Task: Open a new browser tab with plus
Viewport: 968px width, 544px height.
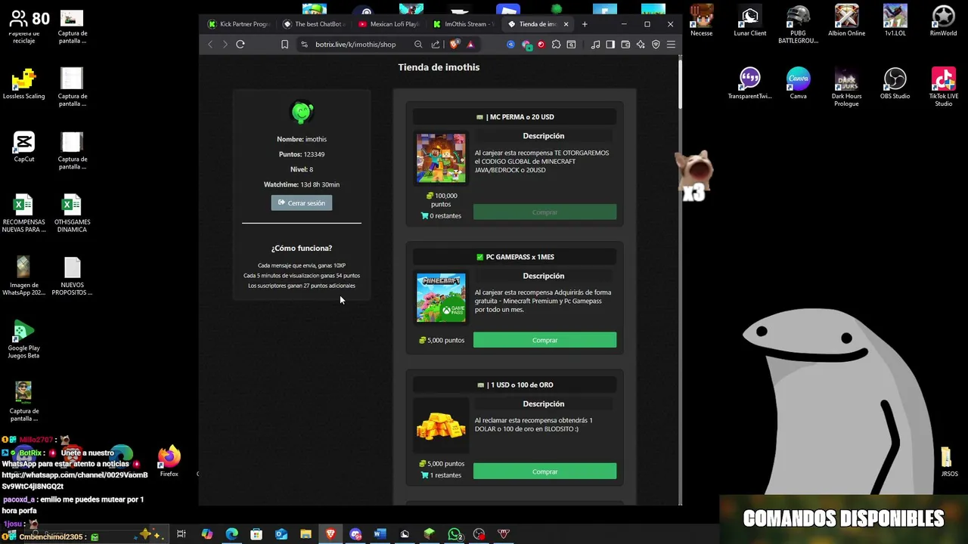Action: [585, 24]
